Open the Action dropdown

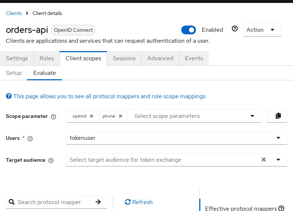pyautogui.click(x=262, y=30)
